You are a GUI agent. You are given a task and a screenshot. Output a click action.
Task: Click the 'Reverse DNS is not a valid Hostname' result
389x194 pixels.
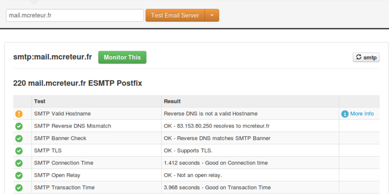click(x=211, y=114)
